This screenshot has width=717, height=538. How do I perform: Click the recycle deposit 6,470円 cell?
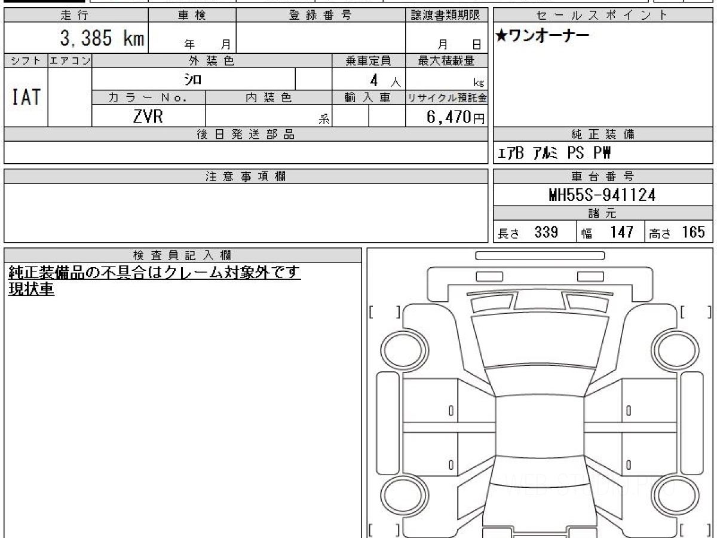point(447,116)
